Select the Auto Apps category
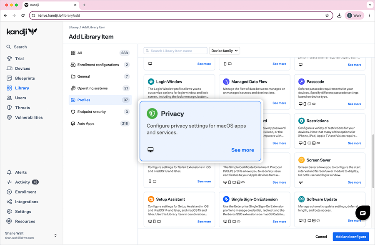This screenshot has height=245, width=375. point(86,124)
